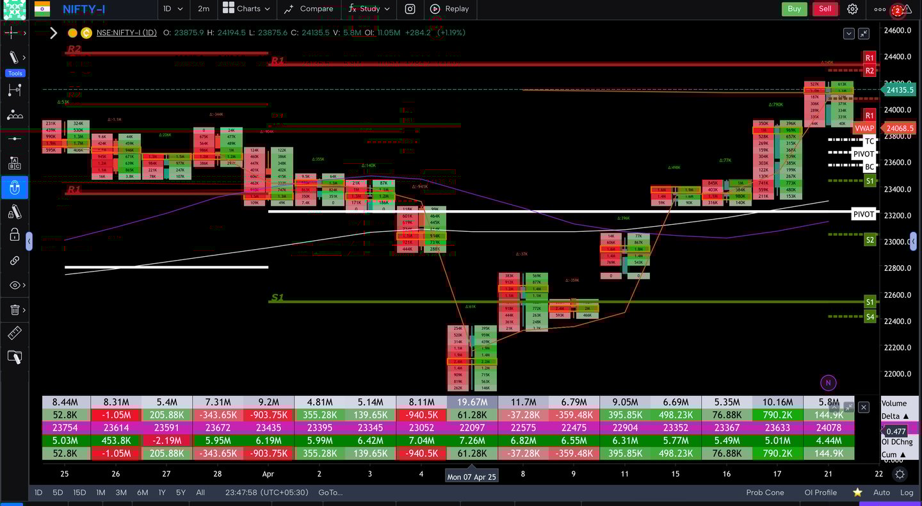The width and height of the screenshot is (922, 506).
Task: Select the 2m interval button
Action: pyautogui.click(x=203, y=9)
